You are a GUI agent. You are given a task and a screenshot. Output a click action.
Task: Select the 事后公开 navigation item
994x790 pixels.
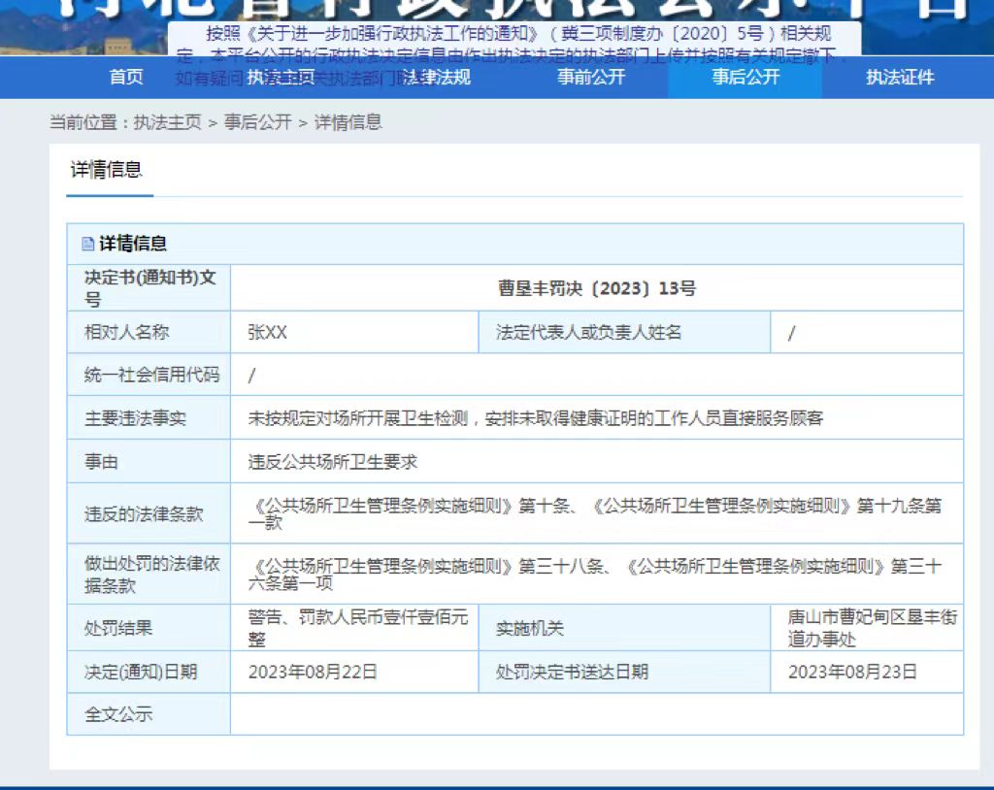tap(745, 78)
